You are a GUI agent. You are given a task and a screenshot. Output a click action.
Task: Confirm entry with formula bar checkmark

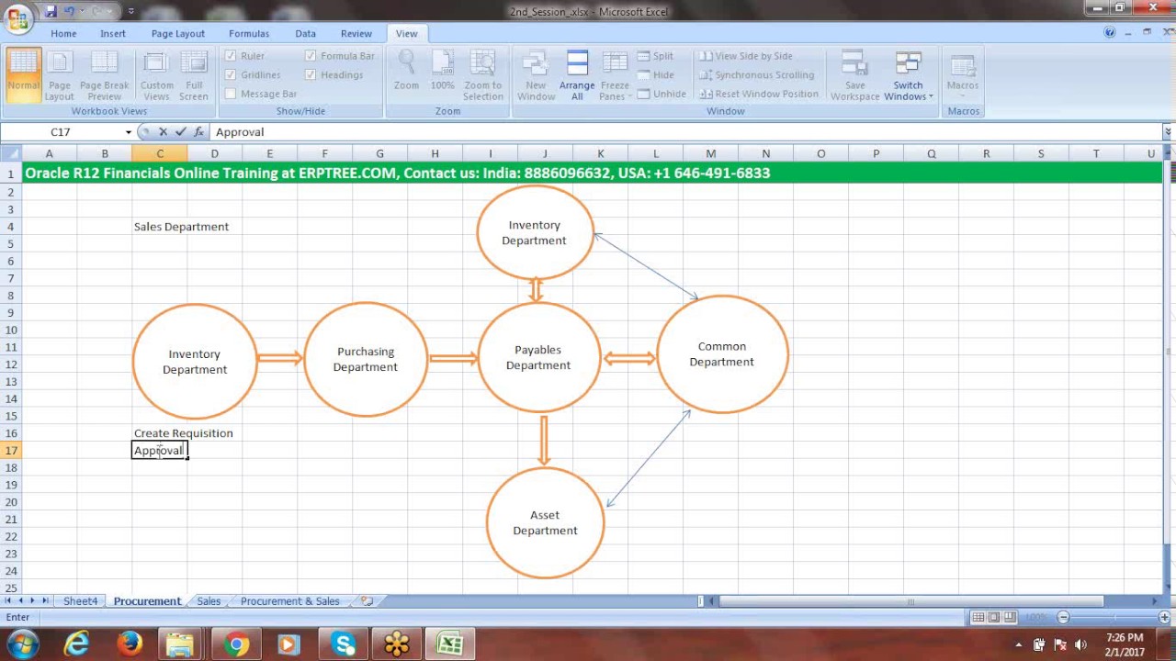click(x=180, y=132)
